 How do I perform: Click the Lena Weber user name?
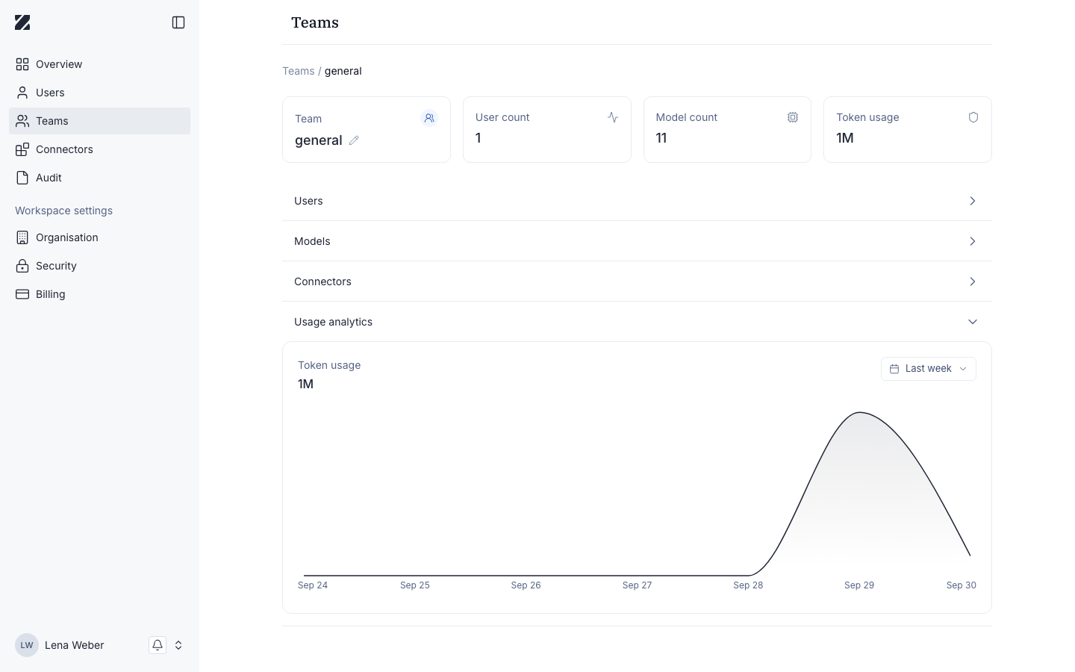[x=75, y=645]
